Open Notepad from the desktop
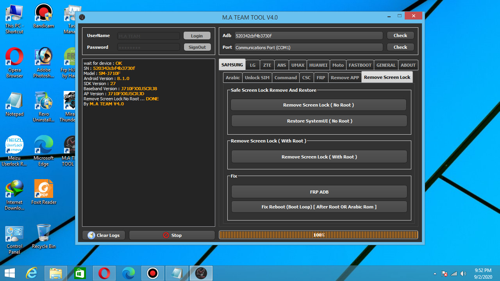 (x=14, y=101)
